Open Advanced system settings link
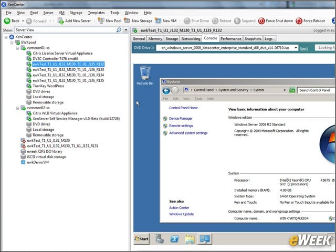 tap(188, 133)
